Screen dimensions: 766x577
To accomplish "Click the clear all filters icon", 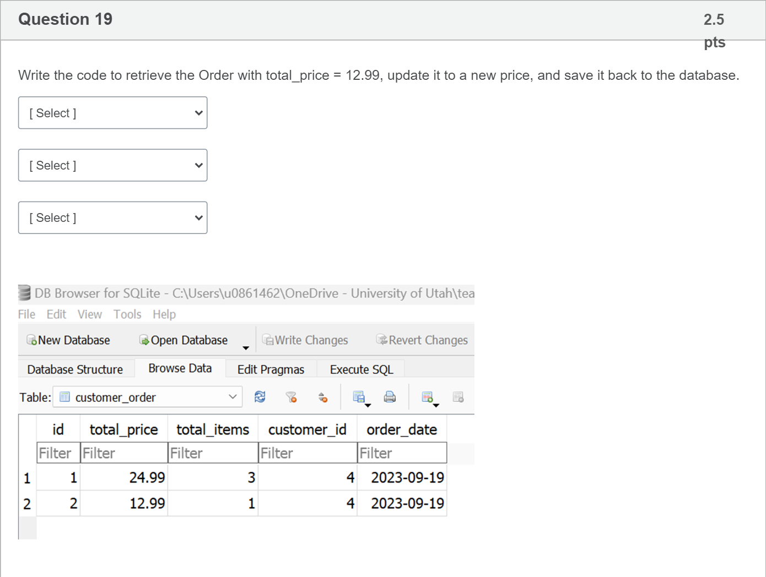I will 292,397.
